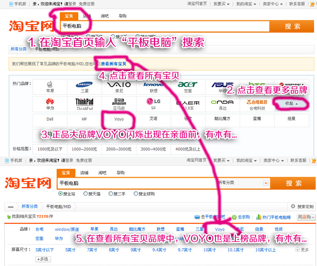Filter by 5英寸以下 screen size

tap(44, 250)
